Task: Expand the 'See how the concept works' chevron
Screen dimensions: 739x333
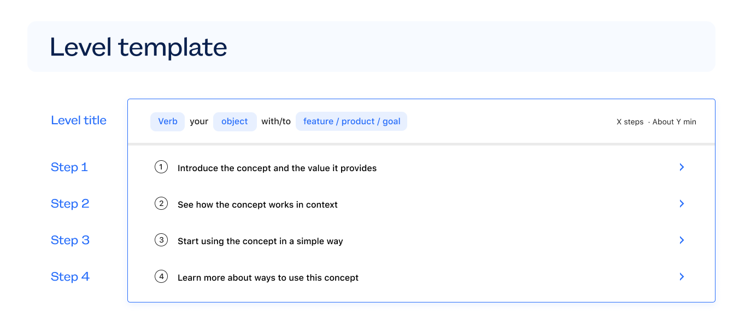Action: coord(682,204)
